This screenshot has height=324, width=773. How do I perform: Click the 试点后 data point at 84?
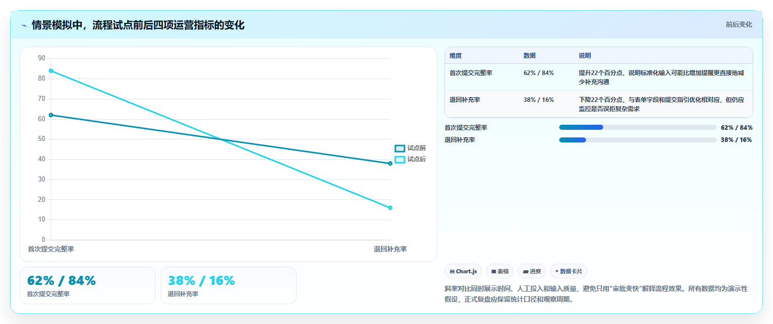[51, 70]
